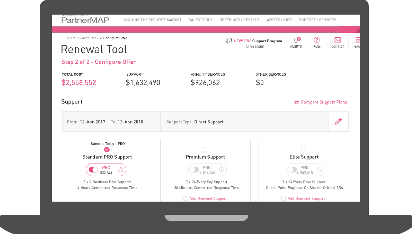The height and width of the screenshot is (234, 412).
Task: Click the Contact envelope icon
Action: (338, 40)
